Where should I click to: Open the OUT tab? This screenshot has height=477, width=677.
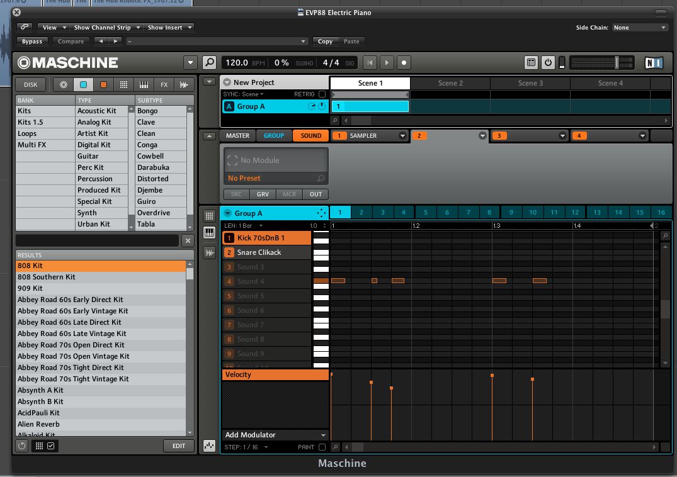(316, 194)
